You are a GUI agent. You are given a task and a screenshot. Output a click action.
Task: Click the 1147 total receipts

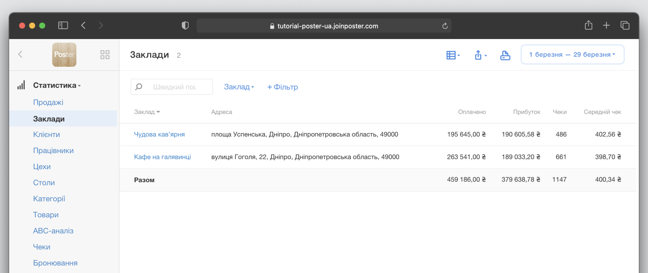coord(559,180)
